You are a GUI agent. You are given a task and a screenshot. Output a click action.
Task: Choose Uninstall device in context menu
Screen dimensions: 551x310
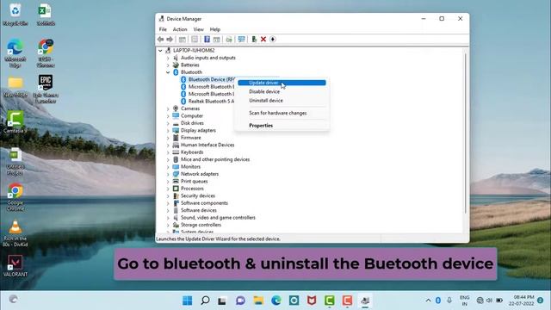282,101
